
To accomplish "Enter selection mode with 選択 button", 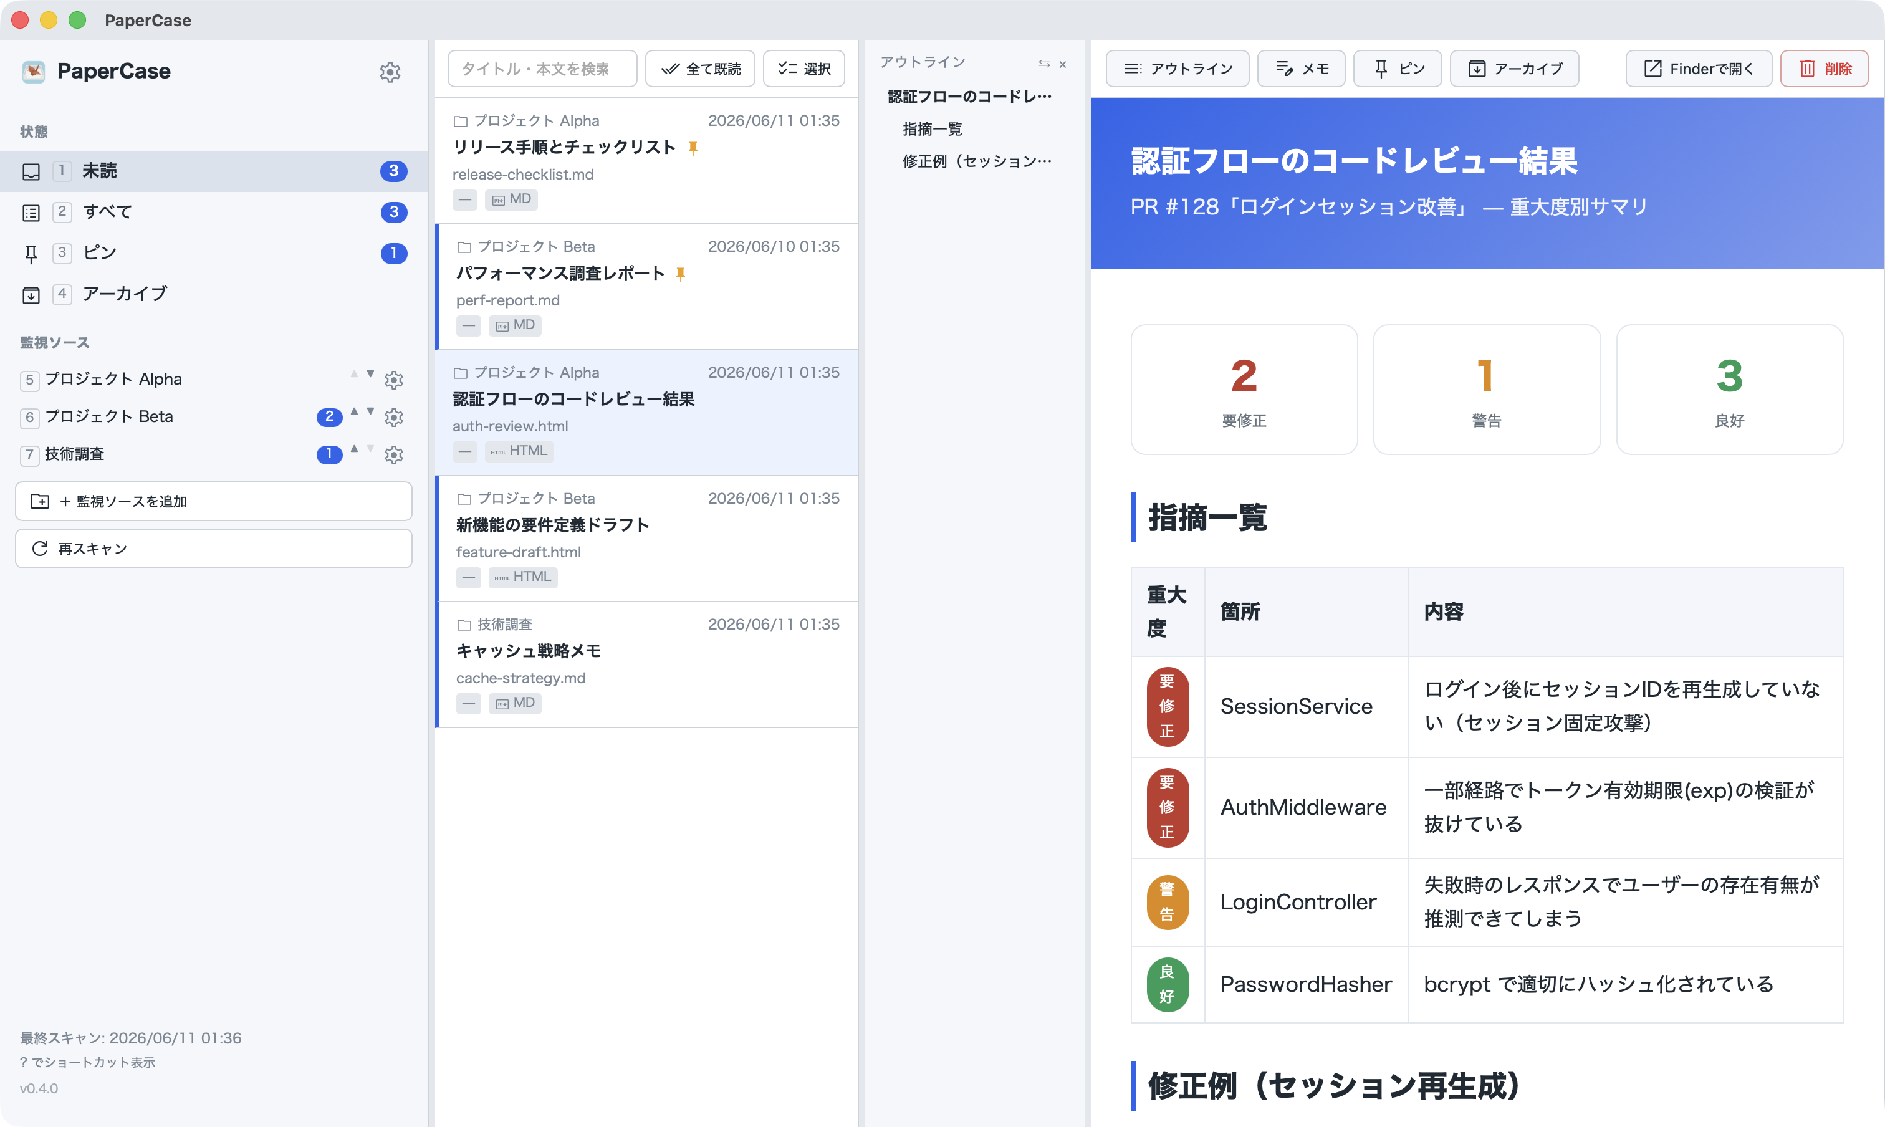I will pyautogui.click(x=803, y=69).
